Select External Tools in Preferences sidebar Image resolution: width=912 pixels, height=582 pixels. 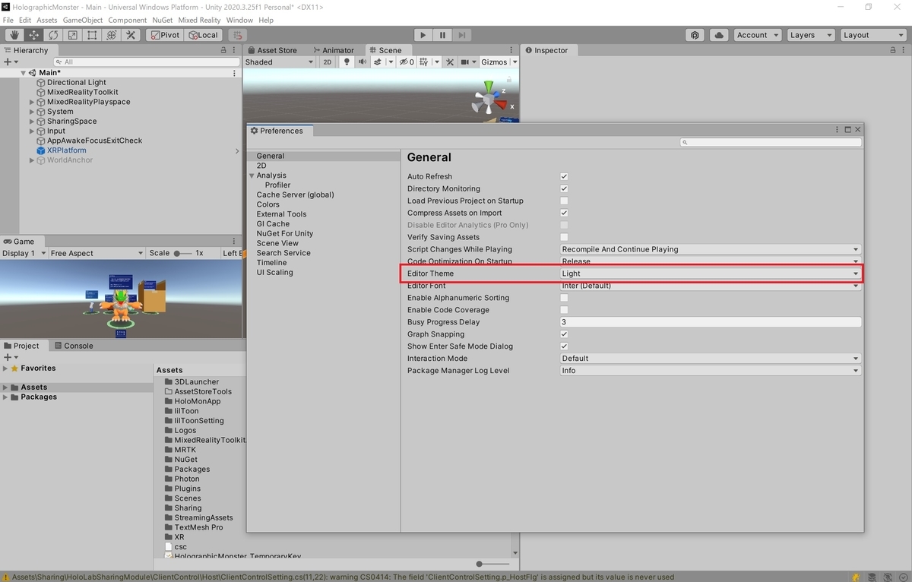(282, 214)
